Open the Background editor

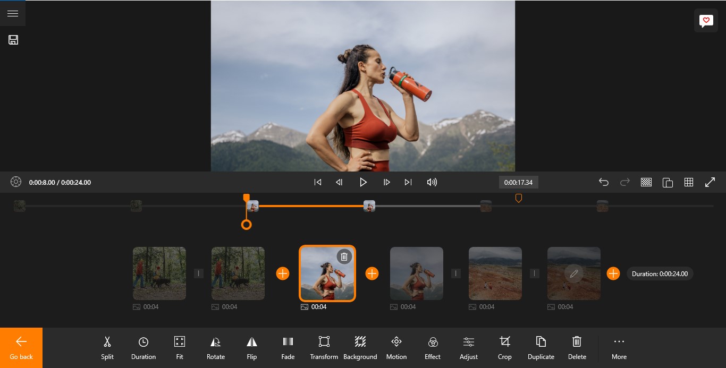[360, 348]
